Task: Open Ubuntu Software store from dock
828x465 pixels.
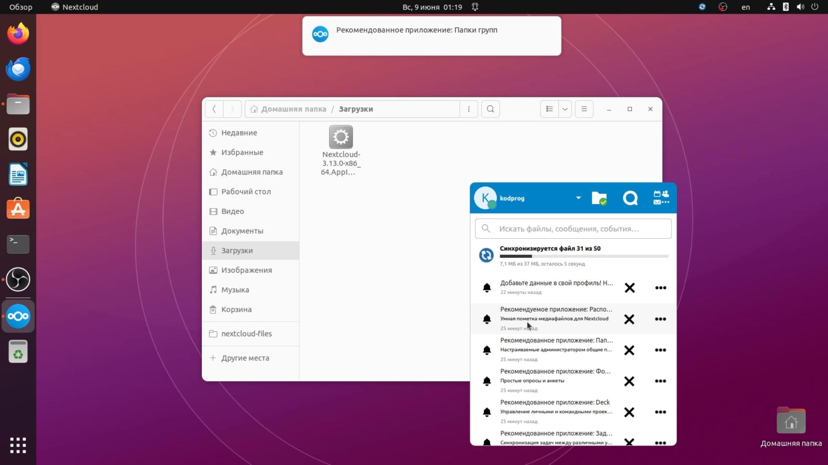Action: pos(18,209)
